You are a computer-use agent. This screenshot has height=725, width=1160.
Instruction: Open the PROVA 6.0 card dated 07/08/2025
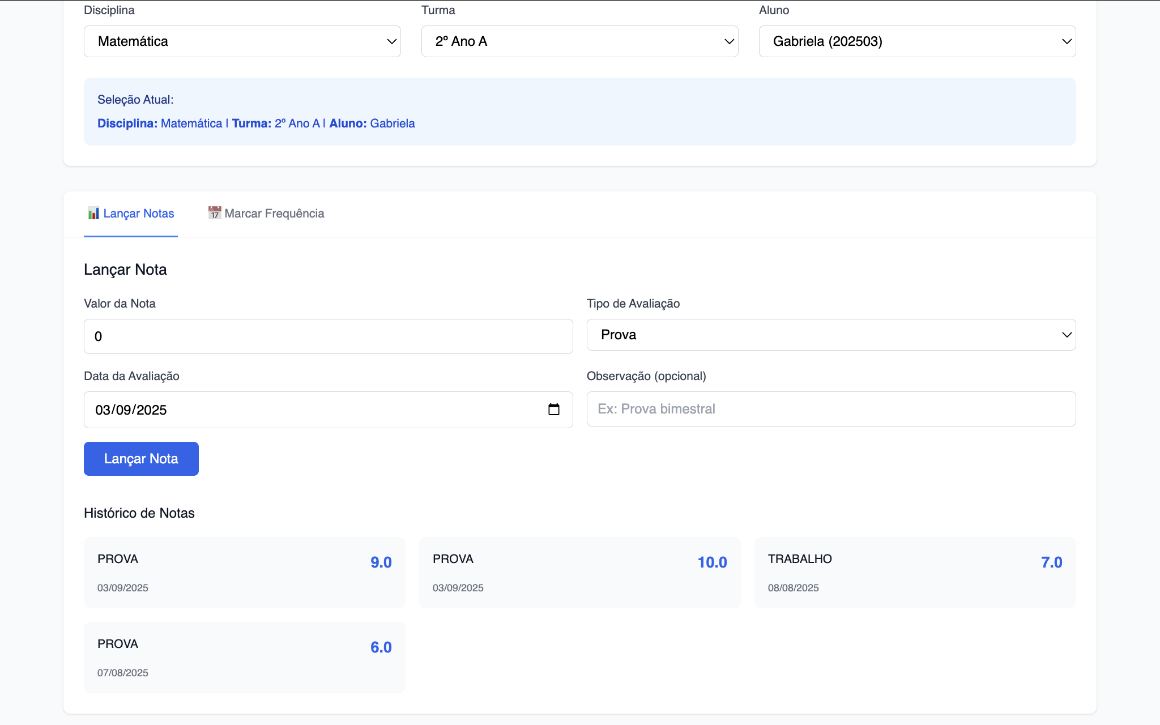pos(244,658)
